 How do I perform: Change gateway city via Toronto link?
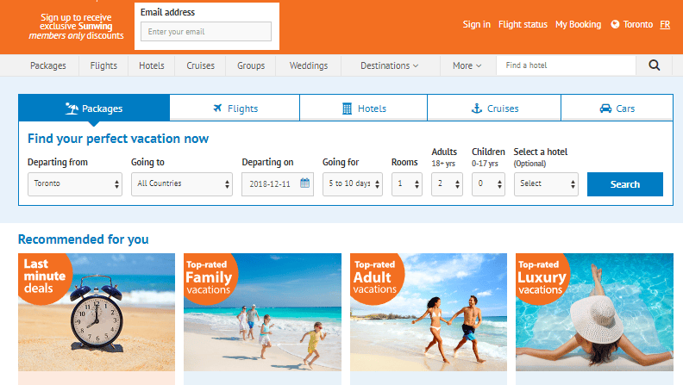[637, 24]
